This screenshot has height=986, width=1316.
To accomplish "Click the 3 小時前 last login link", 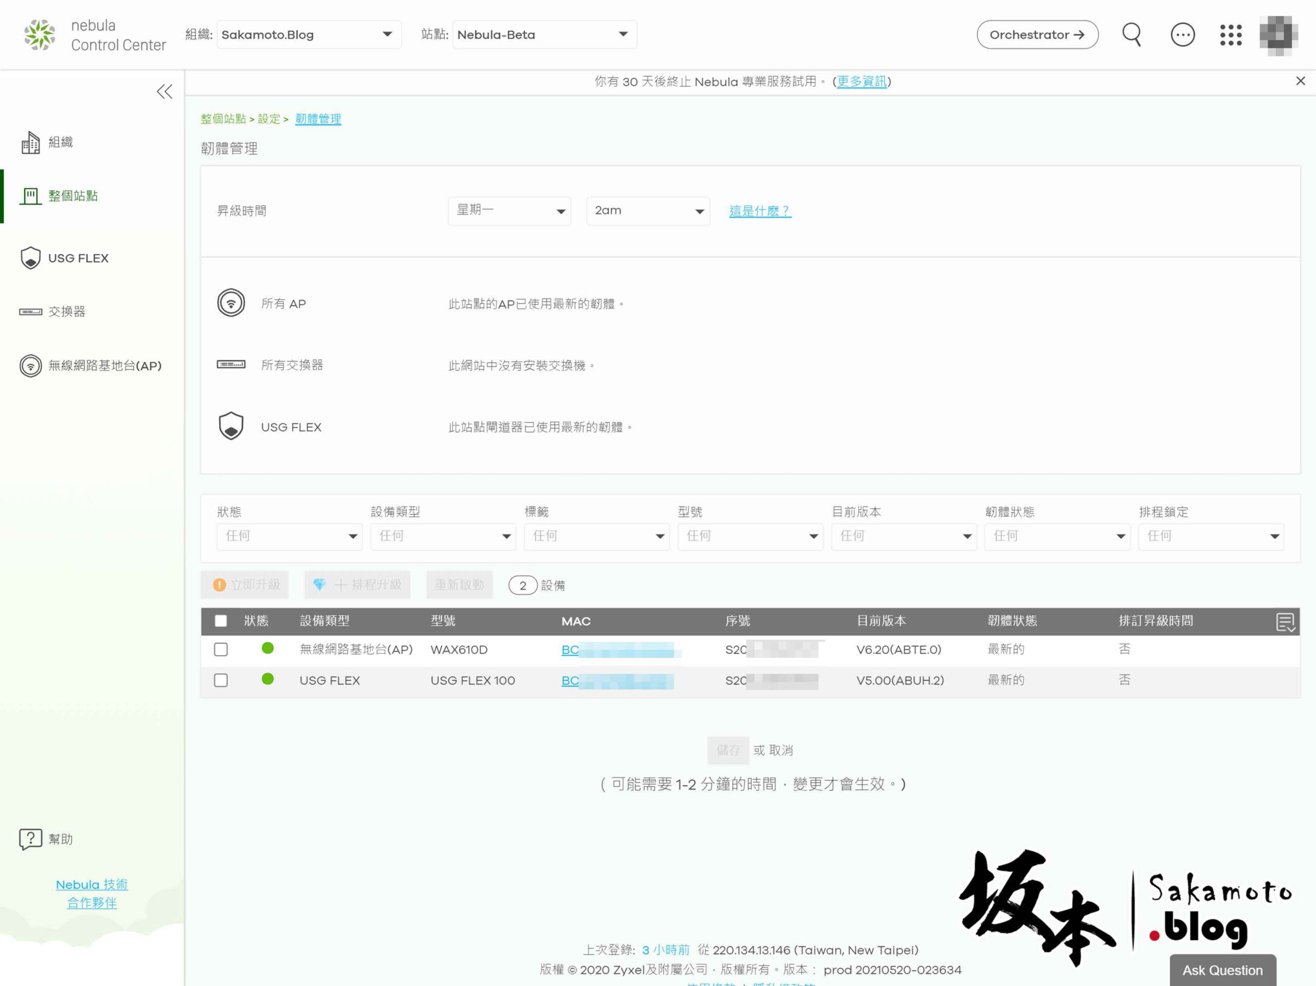I will tap(665, 950).
